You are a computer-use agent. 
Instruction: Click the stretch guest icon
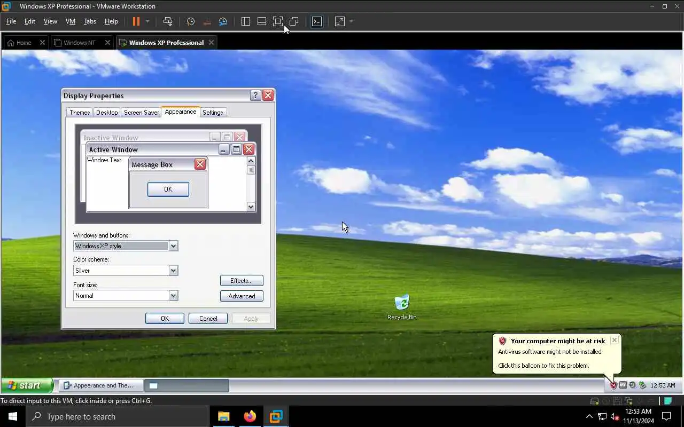click(x=340, y=21)
